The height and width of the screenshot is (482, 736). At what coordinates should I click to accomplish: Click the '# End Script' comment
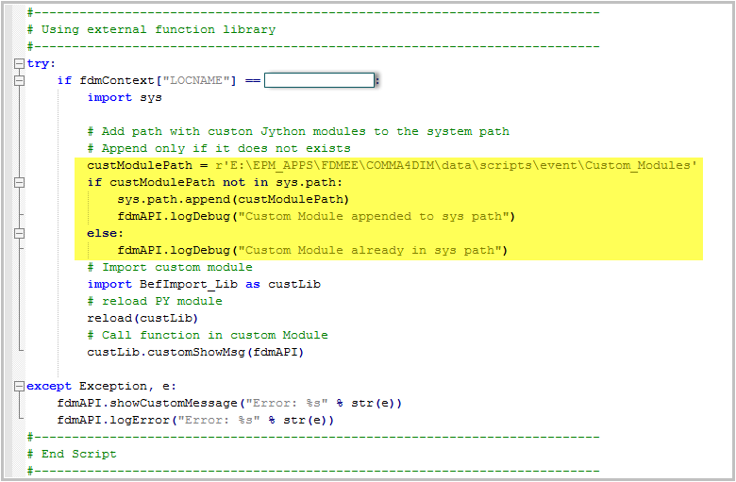point(72,454)
